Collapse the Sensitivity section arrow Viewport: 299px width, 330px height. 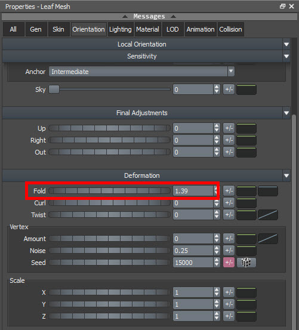point(286,57)
